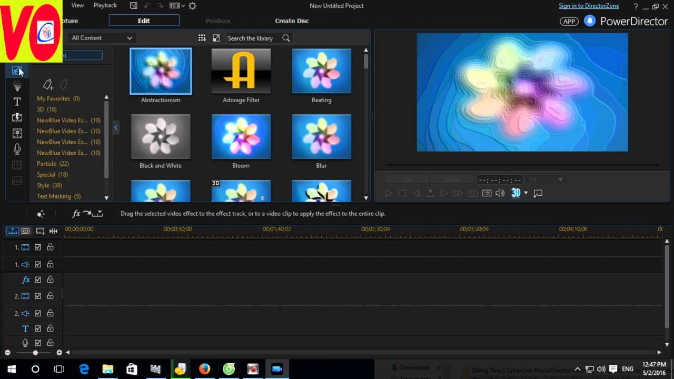Image resolution: width=674 pixels, height=379 pixels.
Task: Lock the title track padlock
Action: [50, 328]
